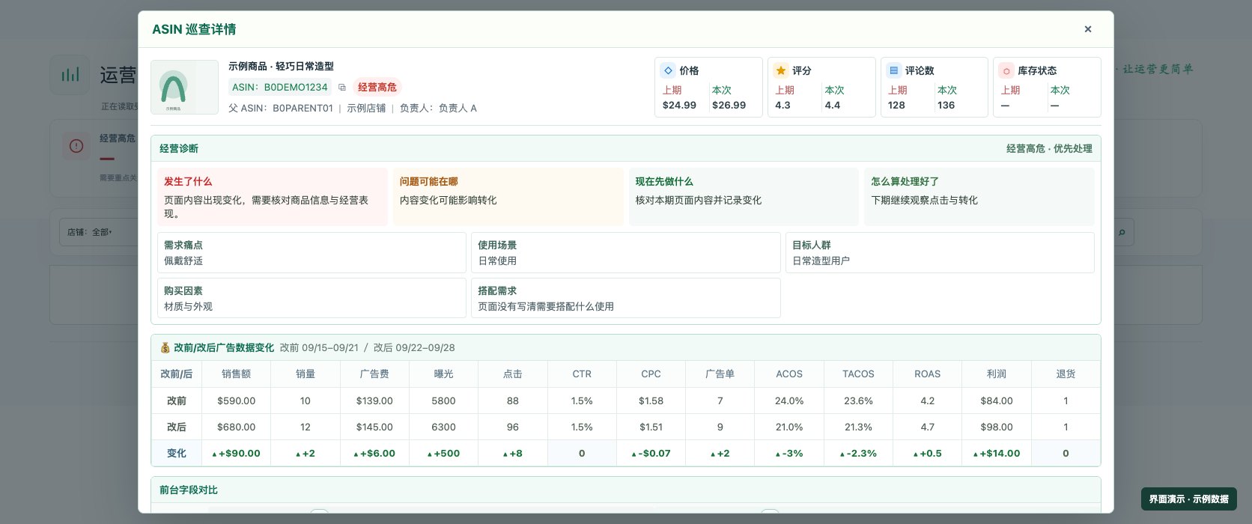The height and width of the screenshot is (524, 1252).
Task: Click the 点击 column header
Action: click(x=513, y=374)
